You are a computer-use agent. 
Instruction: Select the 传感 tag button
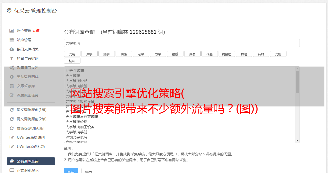(209, 54)
